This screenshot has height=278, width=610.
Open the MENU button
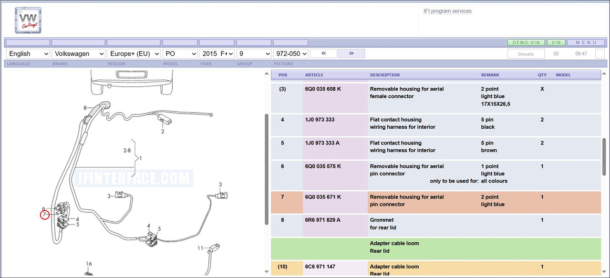click(x=586, y=42)
